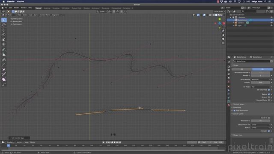Click the green Y axis gizmo
This screenshot has height=154, width=274.
point(220,19)
